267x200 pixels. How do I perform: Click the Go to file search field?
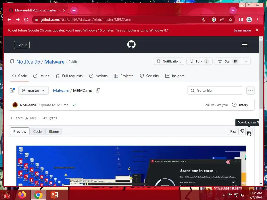click(215, 90)
